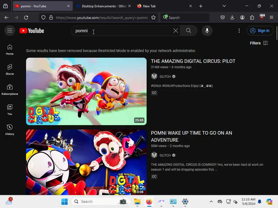This screenshot has height=208, width=278.
Task: Click the #Glitch #GlitchProductions description text
Action: (182, 86)
